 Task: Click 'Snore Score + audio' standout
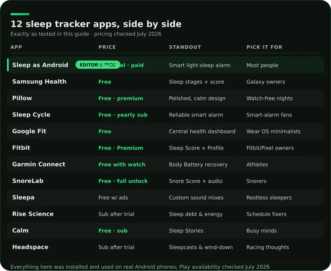196,181
